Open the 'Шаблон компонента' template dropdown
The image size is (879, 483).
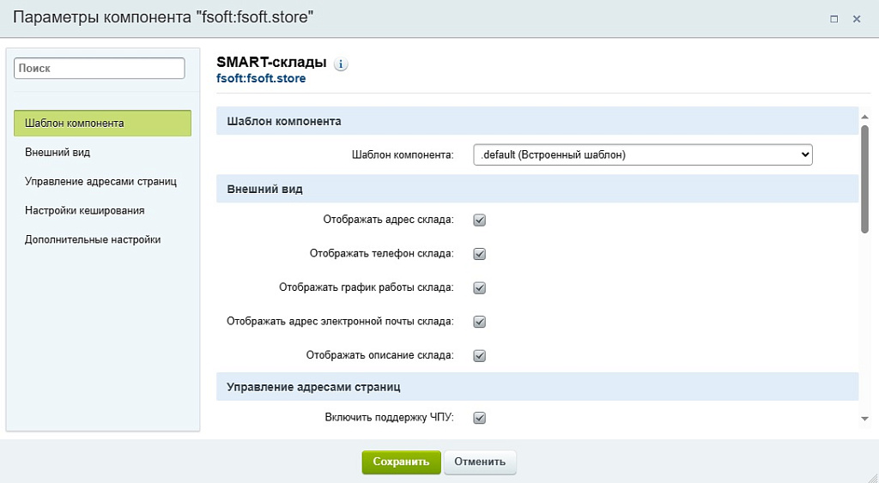(642, 154)
